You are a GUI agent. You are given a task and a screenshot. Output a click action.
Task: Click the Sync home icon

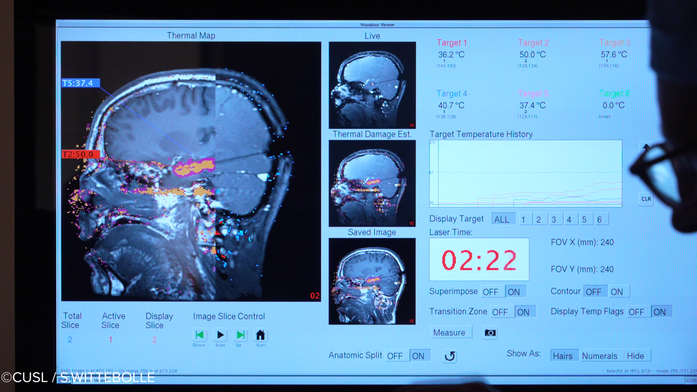coord(261,335)
